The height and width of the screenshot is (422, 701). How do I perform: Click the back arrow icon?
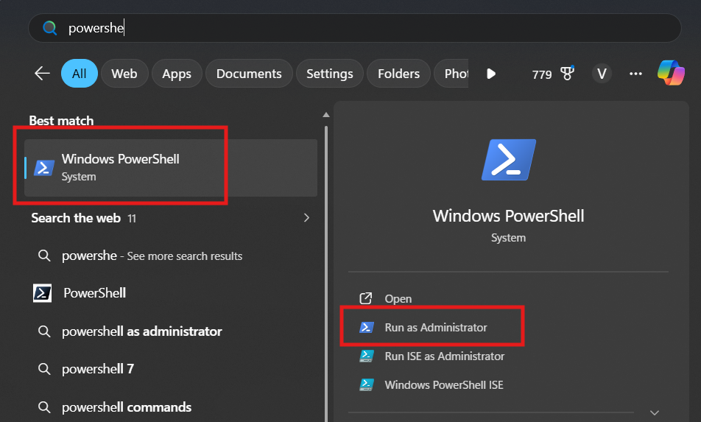[x=42, y=73]
